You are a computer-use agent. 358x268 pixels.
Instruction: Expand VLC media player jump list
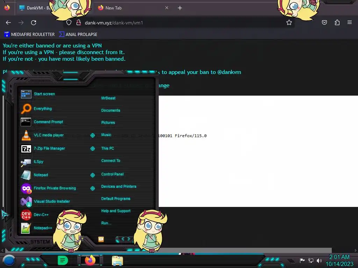click(x=92, y=135)
